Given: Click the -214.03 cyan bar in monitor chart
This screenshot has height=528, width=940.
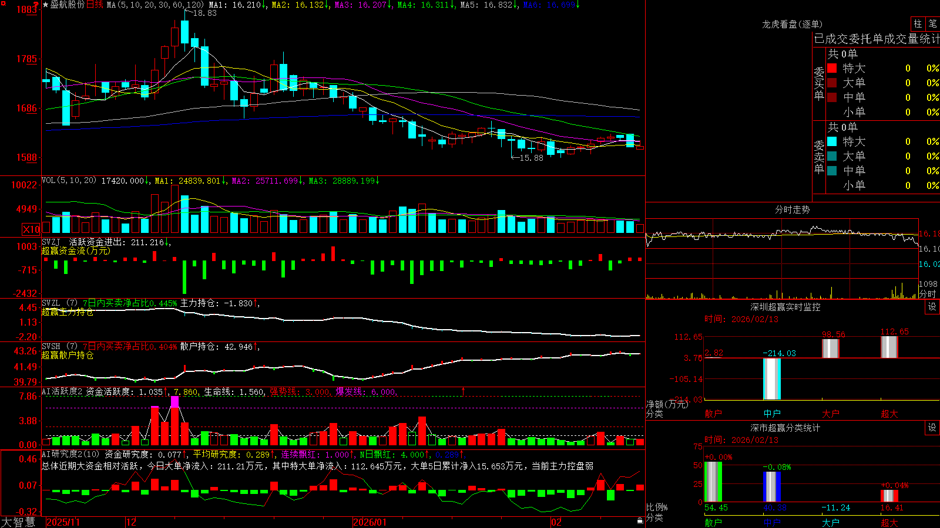Looking at the screenshot, I should pyautogui.click(x=772, y=379).
